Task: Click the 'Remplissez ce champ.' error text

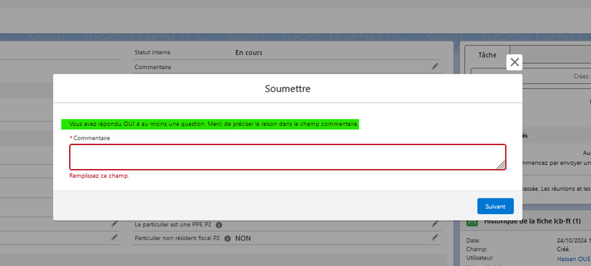Action: tap(99, 176)
